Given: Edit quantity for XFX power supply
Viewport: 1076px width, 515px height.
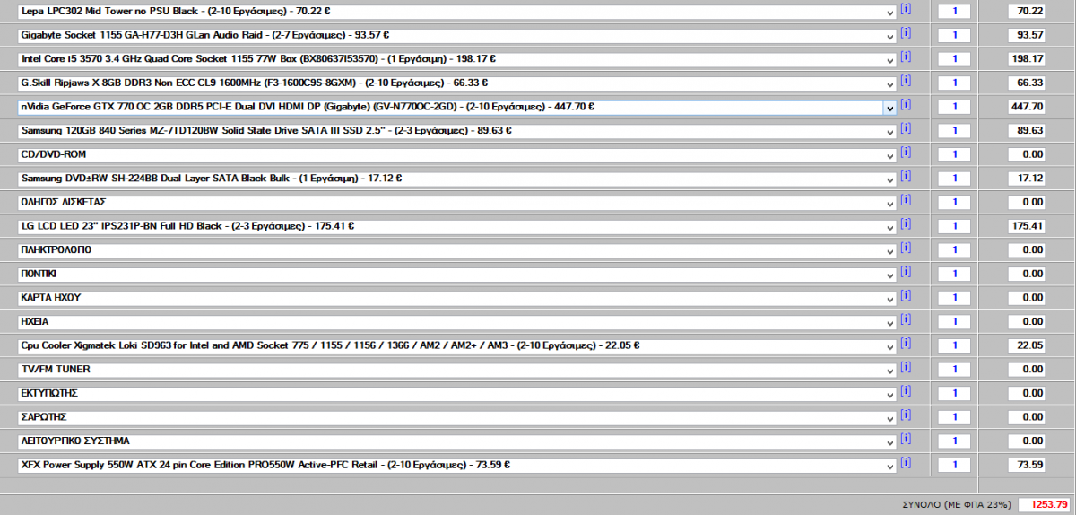Looking at the screenshot, I should pyautogui.click(x=954, y=466).
